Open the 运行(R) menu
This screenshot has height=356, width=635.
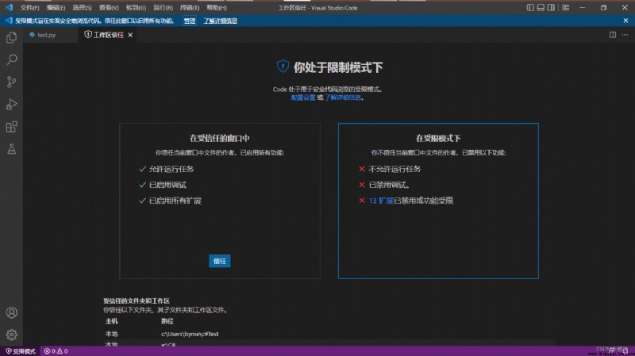point(163,8)
